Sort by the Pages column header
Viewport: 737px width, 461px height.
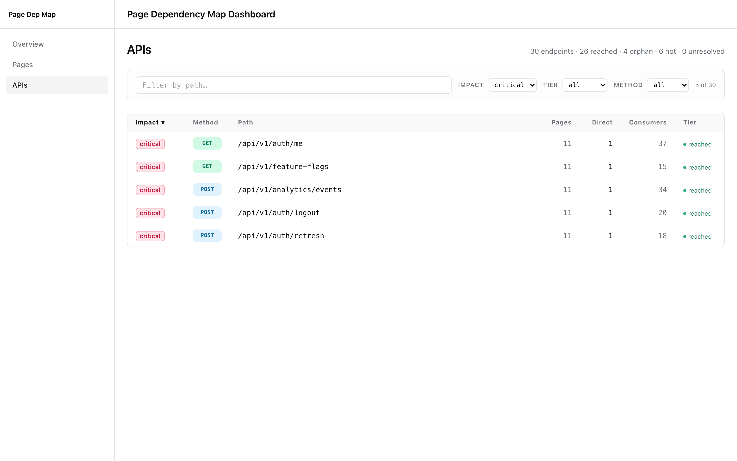point(561,122)
